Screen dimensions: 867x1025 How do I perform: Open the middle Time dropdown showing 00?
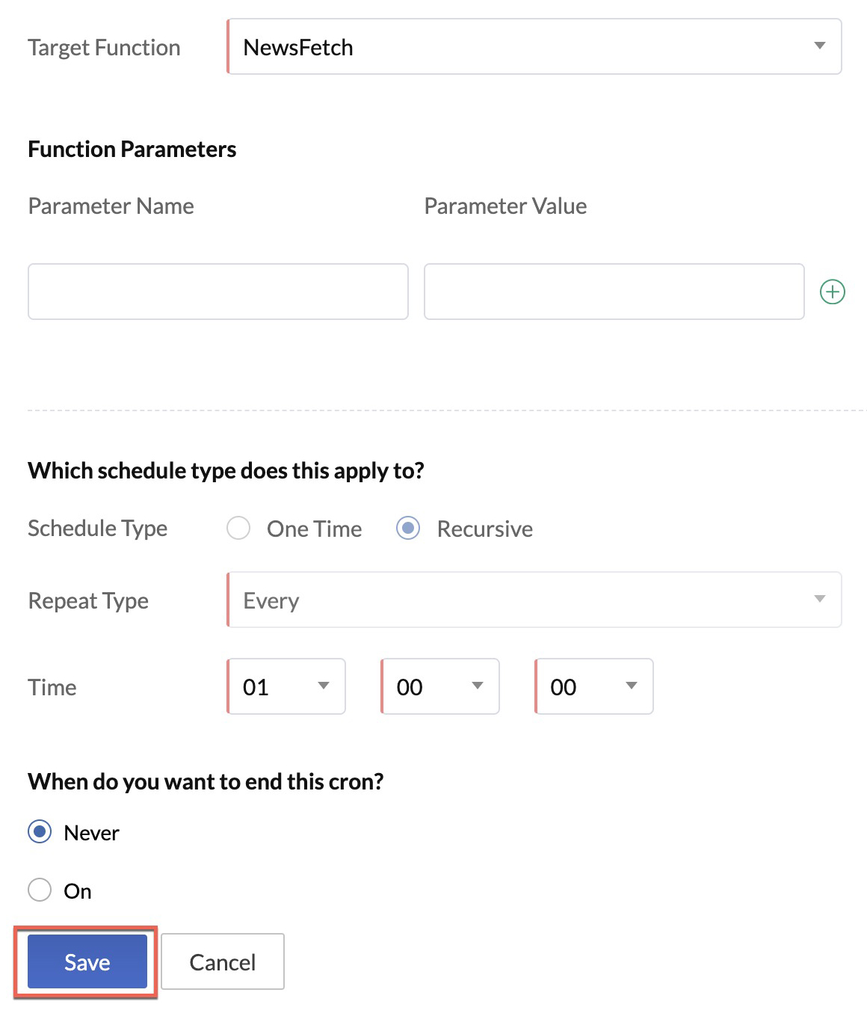click(x=431, y=687)
